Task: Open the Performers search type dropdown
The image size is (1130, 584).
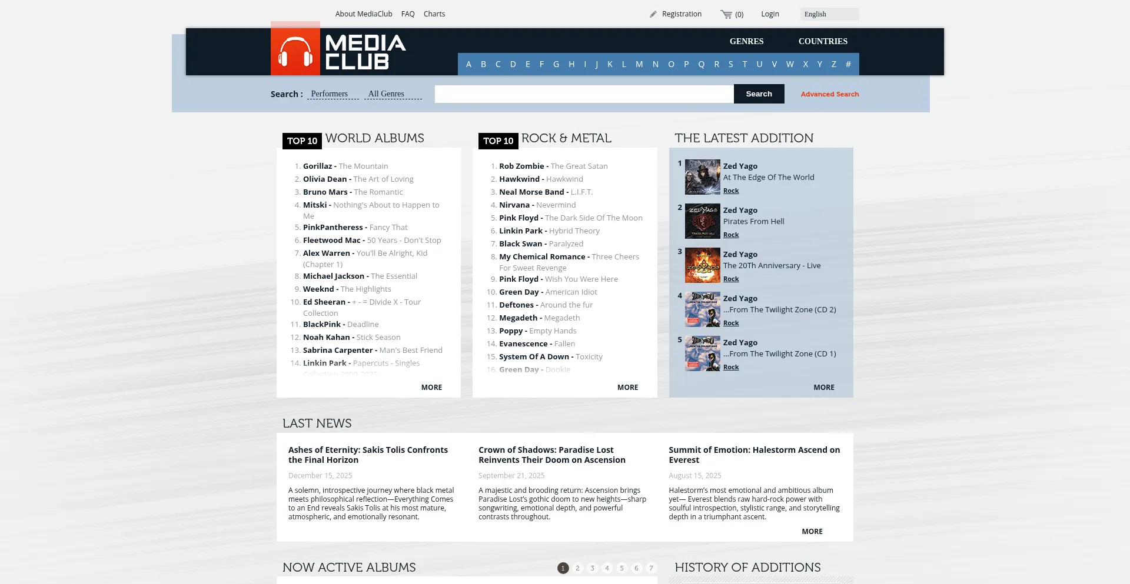Action: pyautogui.click(x=333, y=94)
